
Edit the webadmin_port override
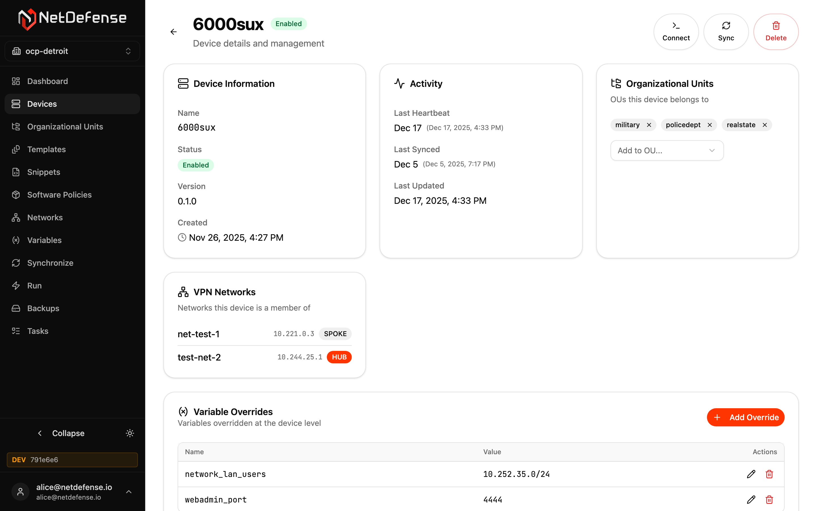pos(751,500)
